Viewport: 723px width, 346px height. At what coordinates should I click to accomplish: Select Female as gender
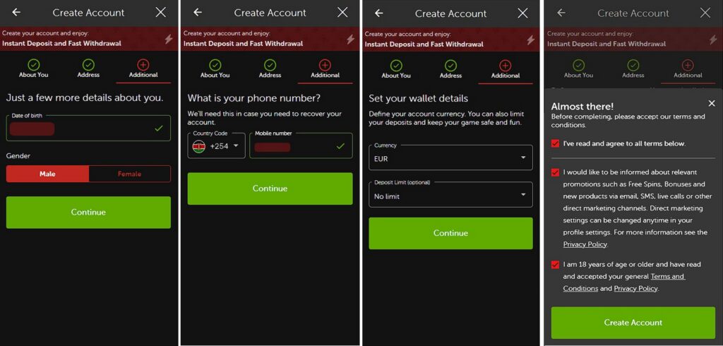pos(129,174)
